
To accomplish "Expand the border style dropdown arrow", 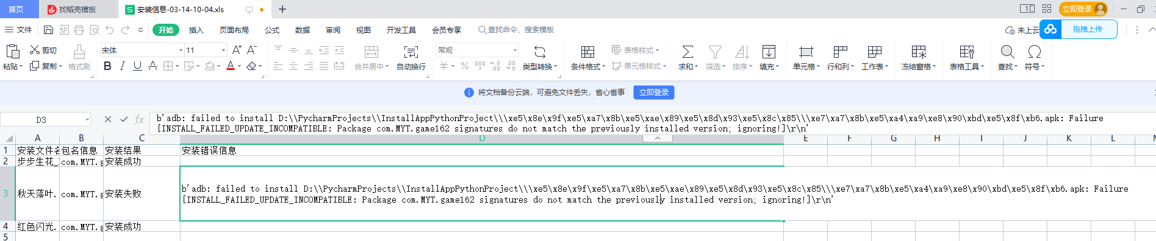I will coord(177,66).
